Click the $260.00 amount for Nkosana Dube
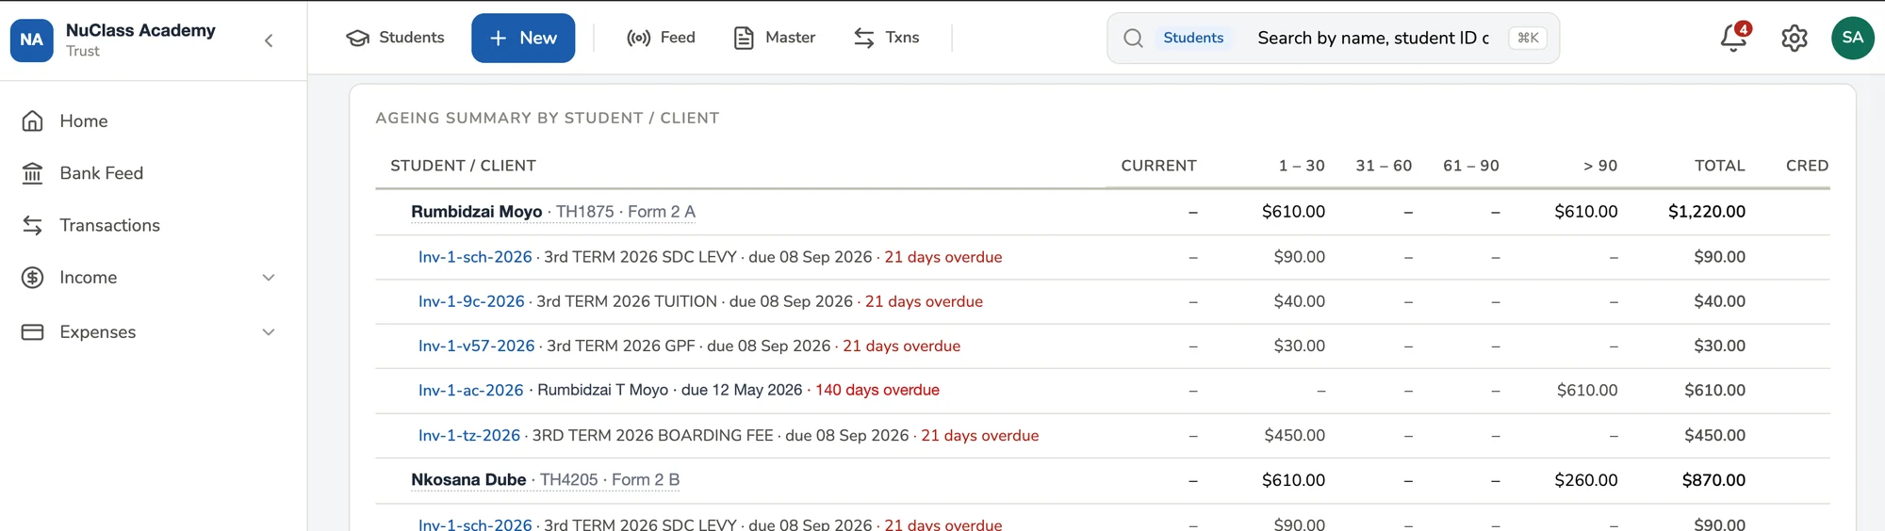The height and width of the screenshot is (531, 1885). (x=1585, y=480)
